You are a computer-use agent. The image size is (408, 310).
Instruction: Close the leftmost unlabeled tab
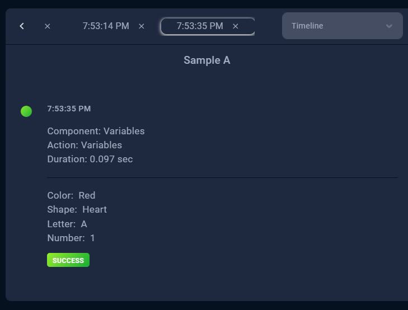[x=48, y=26]
